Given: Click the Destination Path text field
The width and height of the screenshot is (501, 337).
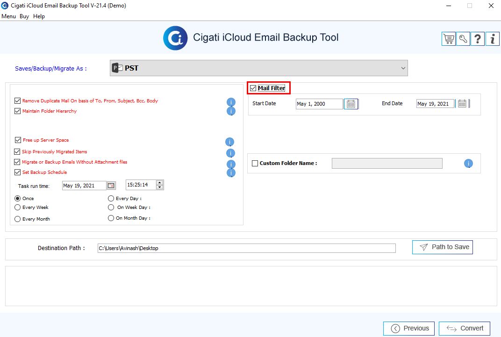Looking at the screenshot, I should coord(247,248).
